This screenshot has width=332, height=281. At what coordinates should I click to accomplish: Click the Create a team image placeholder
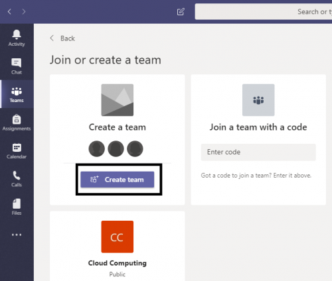click(x=118, y=100)
